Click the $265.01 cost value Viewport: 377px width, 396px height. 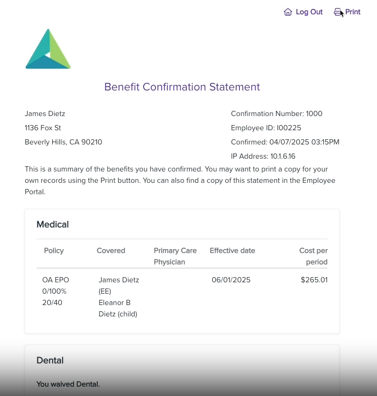[x=314, y=280]
